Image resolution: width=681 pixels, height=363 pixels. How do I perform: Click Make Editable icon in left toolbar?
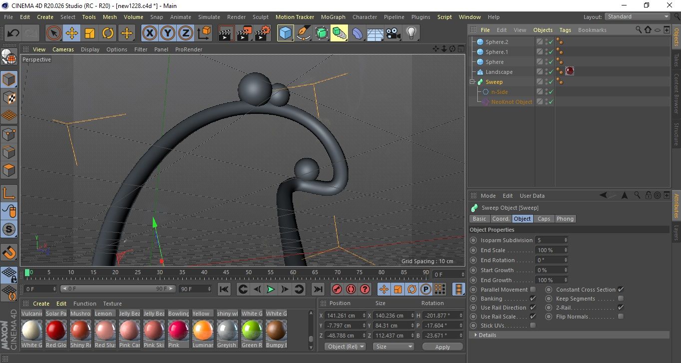click(9, 57)
